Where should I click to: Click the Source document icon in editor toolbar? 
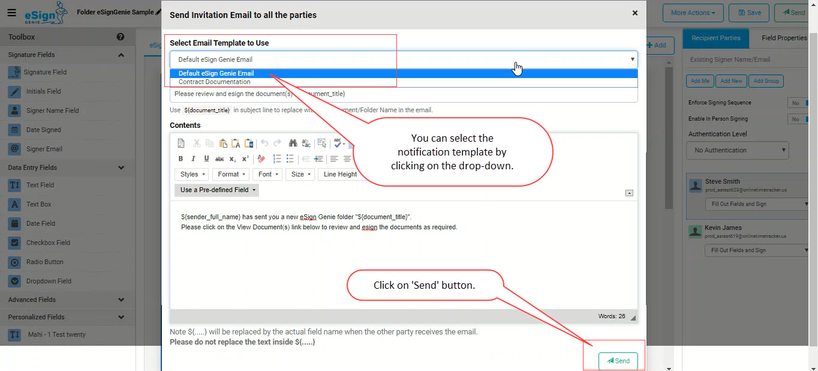point(181,143)
